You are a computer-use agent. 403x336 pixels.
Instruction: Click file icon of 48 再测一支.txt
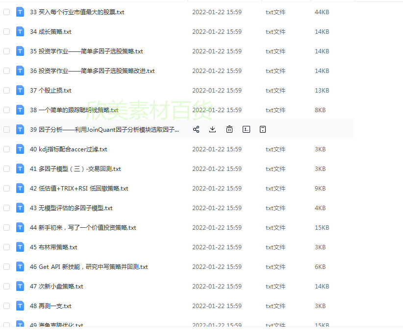(20, 306)
